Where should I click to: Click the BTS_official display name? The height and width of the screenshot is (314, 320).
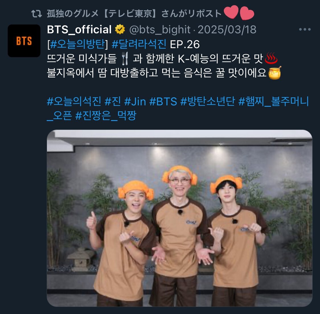[x=79, y=29]
